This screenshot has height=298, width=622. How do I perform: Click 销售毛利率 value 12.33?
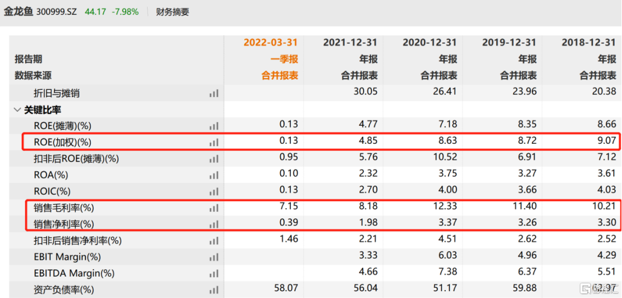[x=446, y=207]
